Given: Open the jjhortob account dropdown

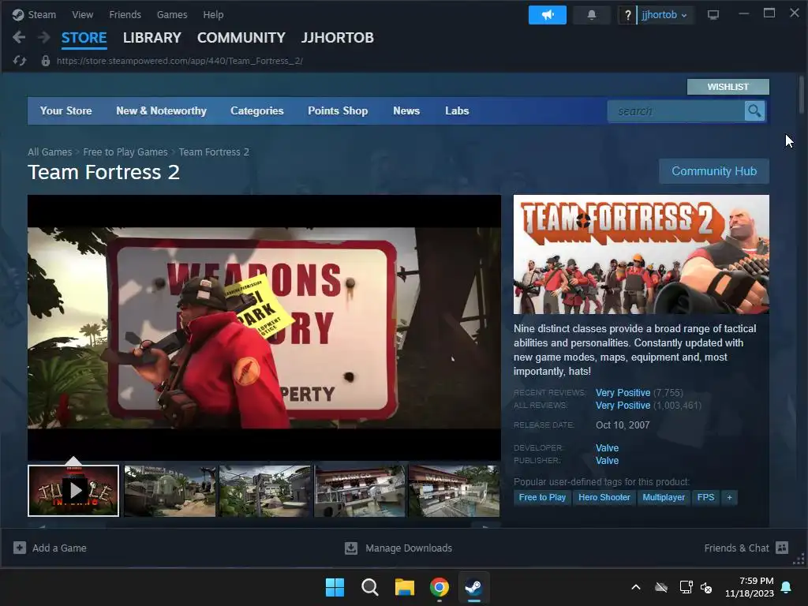Looking at the screenshot, I should pos(664,15).
